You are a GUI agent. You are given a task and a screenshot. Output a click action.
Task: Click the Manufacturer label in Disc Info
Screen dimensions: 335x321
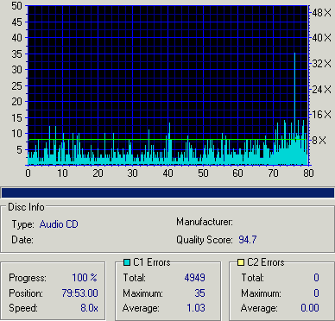pos(205,222)
